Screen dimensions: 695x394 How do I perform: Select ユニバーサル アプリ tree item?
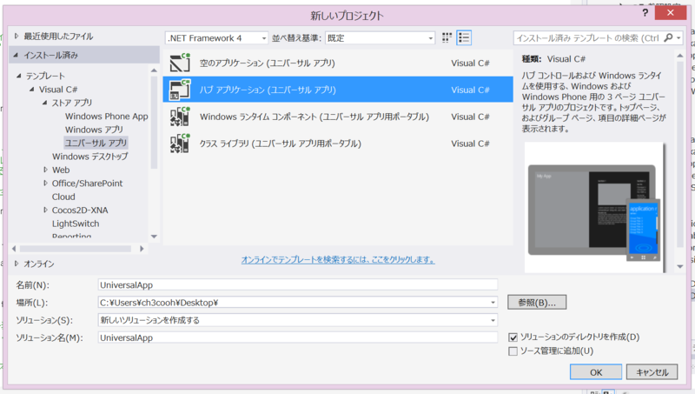pos(96,143)
